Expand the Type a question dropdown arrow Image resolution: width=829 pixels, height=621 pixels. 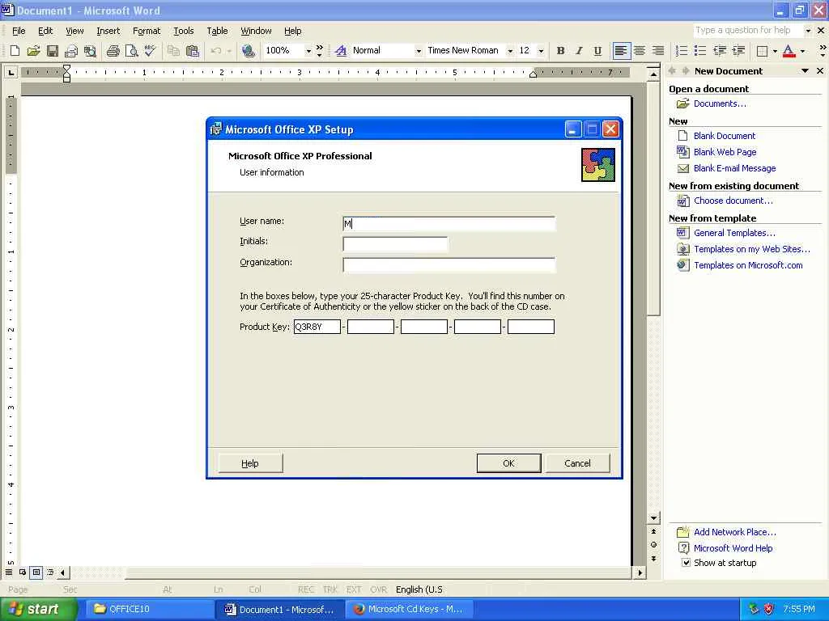[808, 31]
